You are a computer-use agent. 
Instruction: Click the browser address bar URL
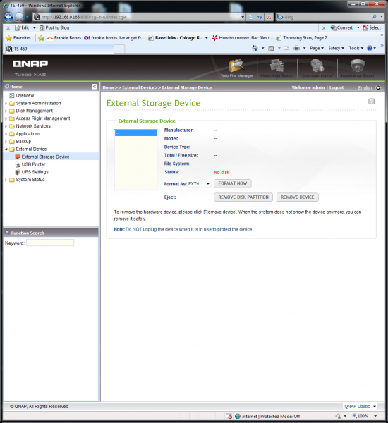point(84,17)
